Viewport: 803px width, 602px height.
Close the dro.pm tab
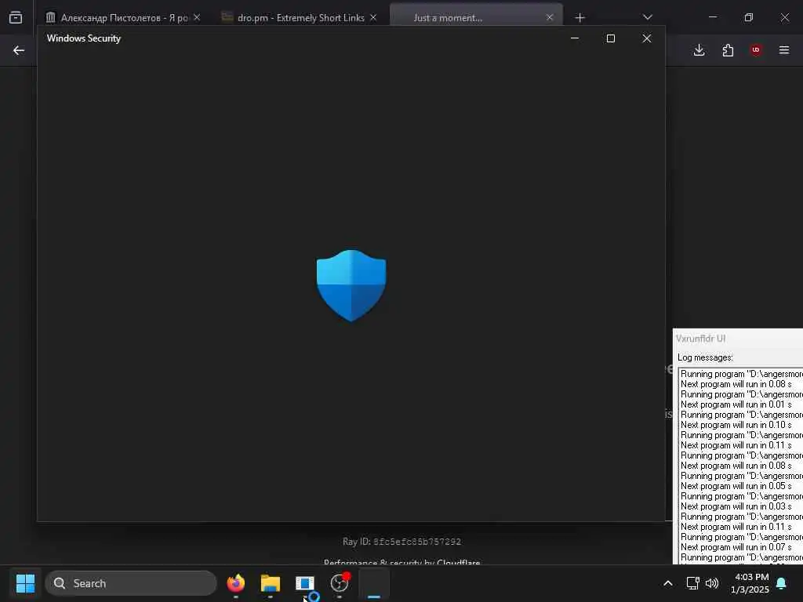tap(373, 17)
